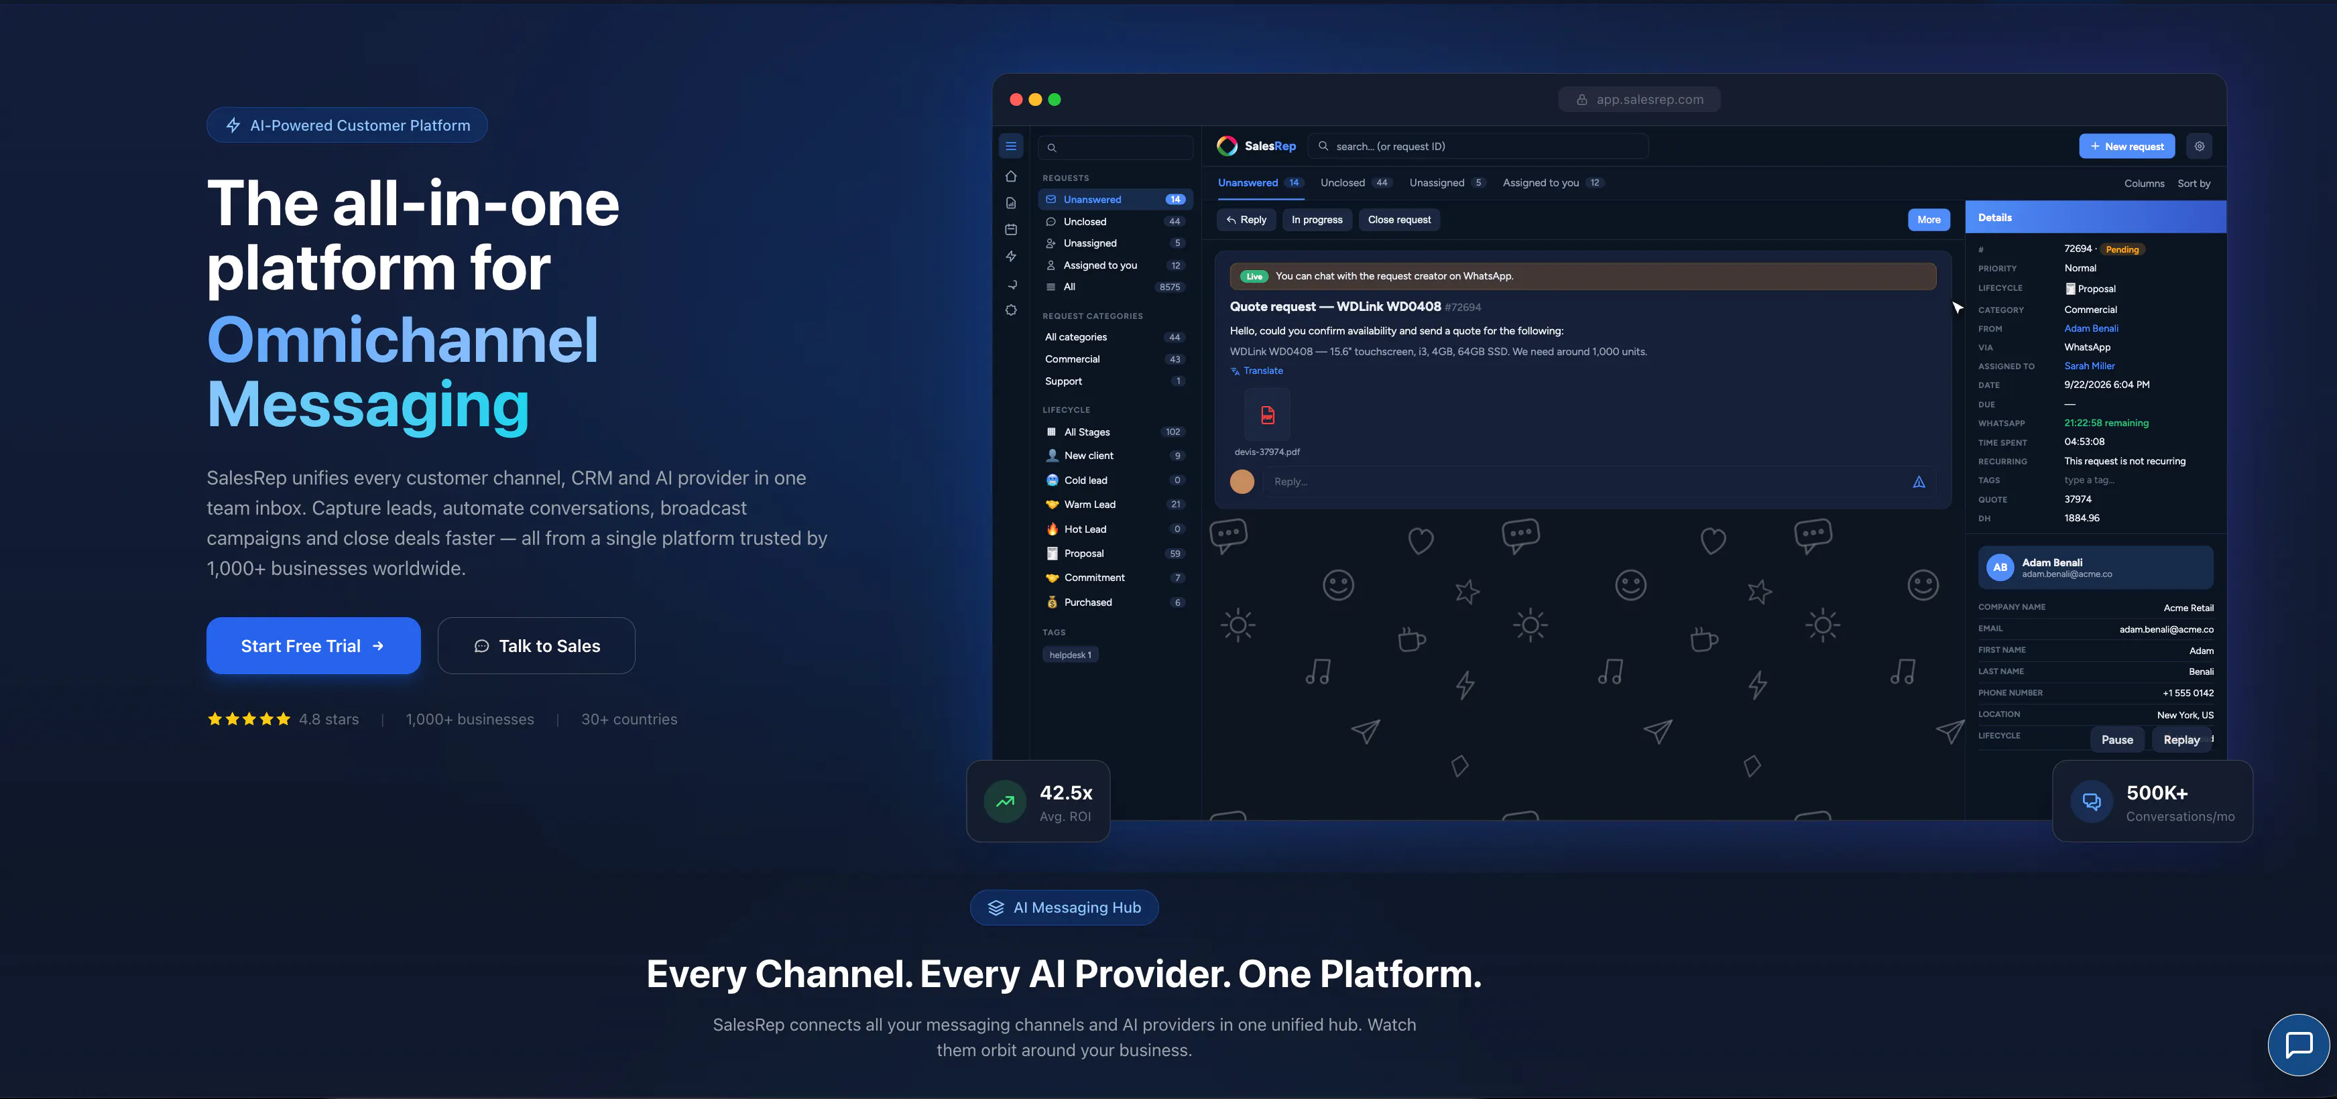The image size is (2337, 1099).
Task: Click the Translate link under the message
Action: point(1256,371)
